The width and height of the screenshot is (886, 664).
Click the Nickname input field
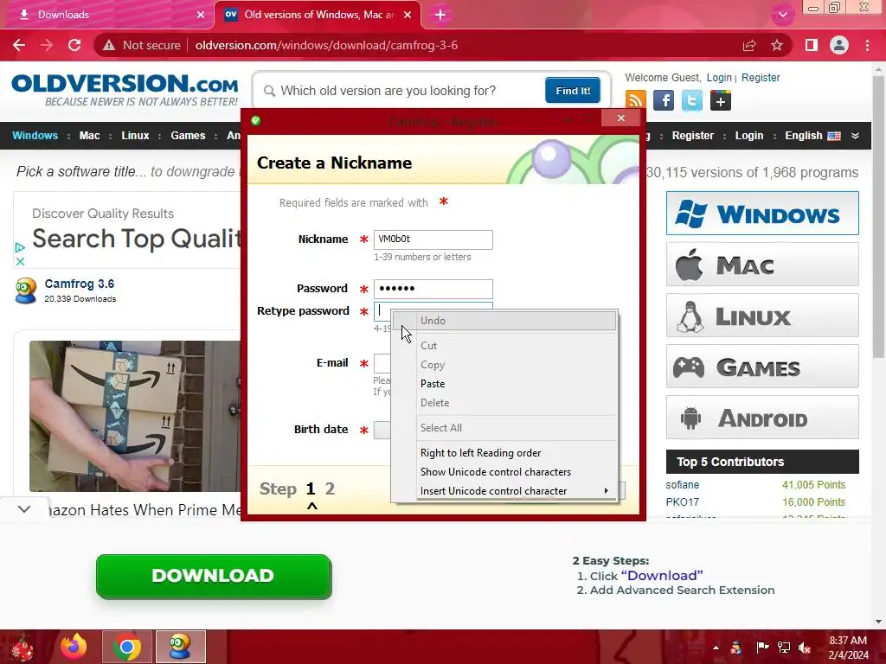(433, 239)
